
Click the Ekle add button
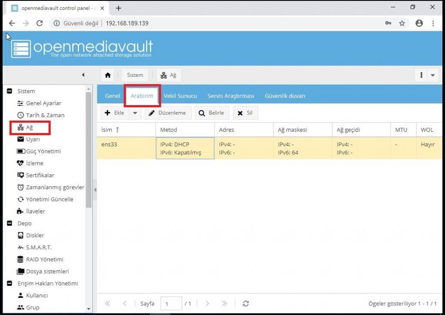(x=115, y=113)
